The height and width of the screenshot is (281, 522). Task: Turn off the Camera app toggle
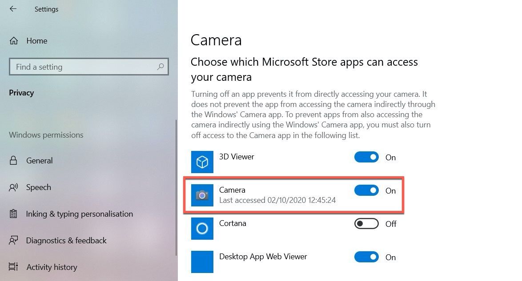pos(366,190)
